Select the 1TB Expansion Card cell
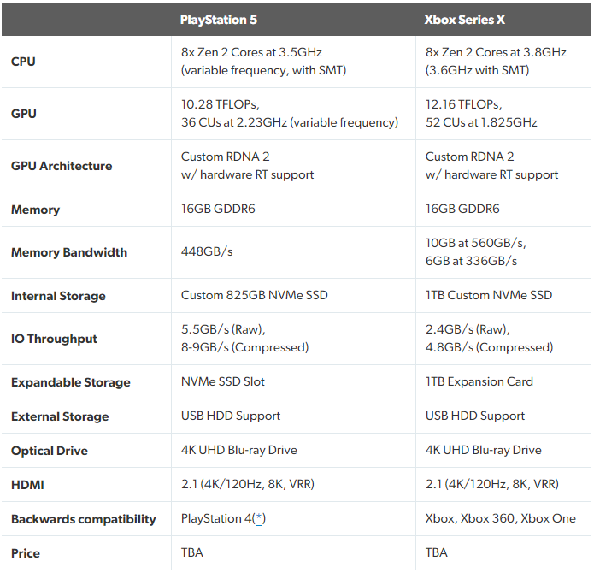This screenshot has width=594, height=573. click(479, 382)
